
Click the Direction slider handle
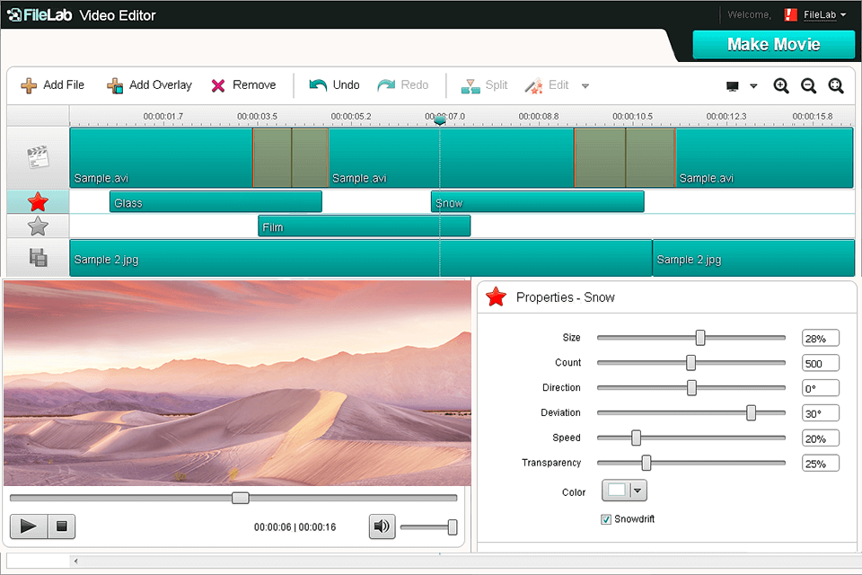(691, 388)
